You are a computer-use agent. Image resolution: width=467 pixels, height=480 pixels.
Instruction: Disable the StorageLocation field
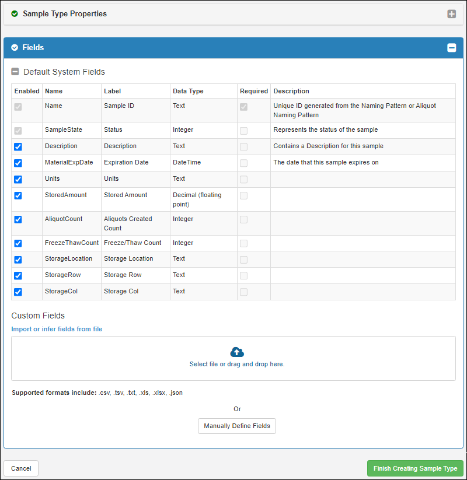[18, 259]
